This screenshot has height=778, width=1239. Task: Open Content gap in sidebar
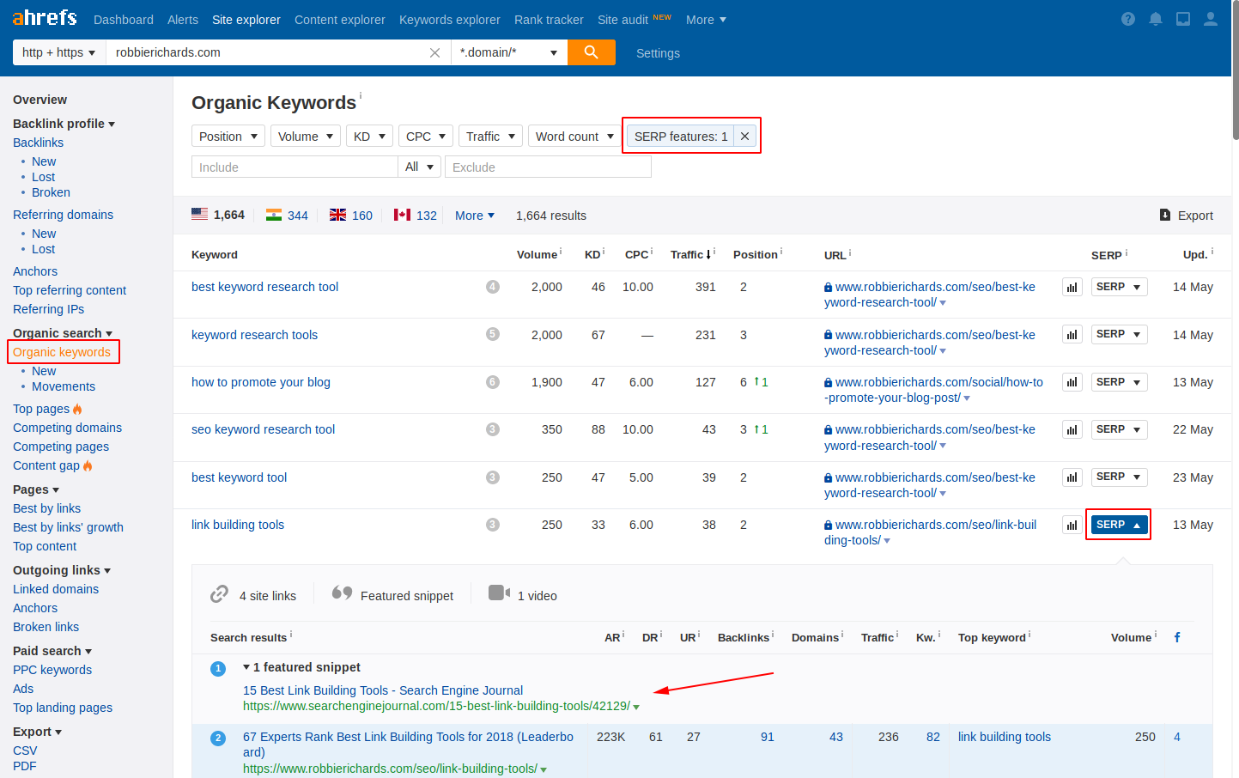pyautogui.click(x=46, y=465)
